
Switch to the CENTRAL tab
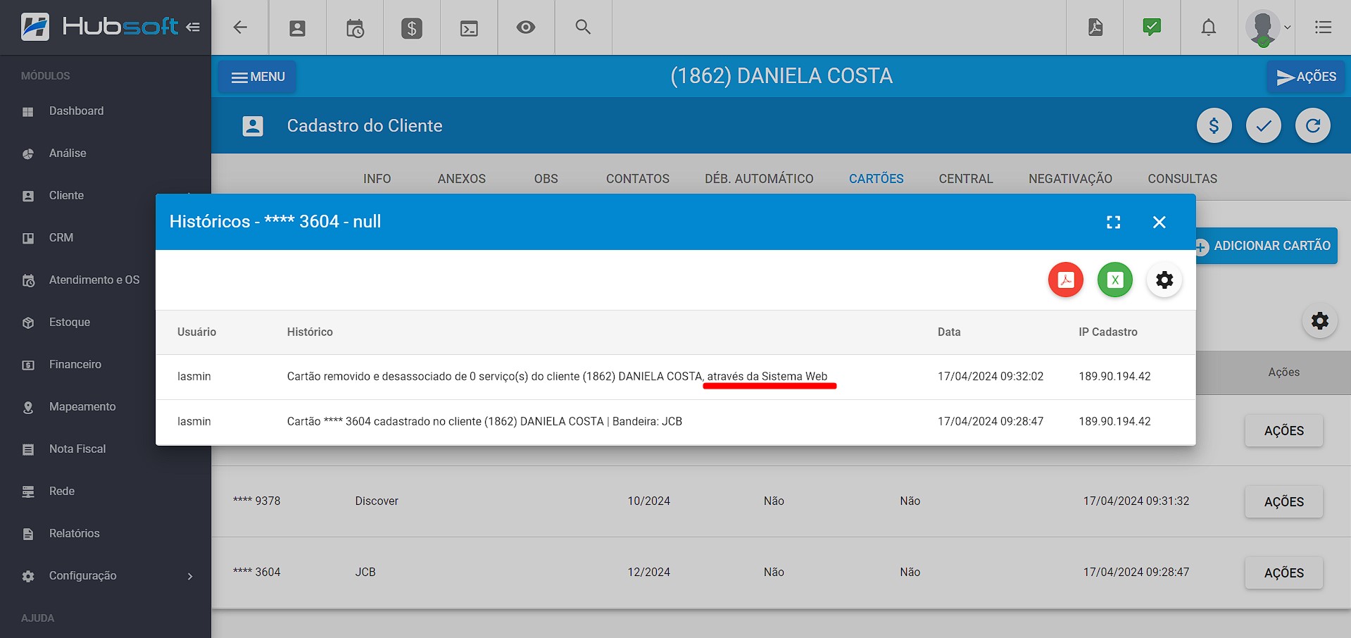click(x=965, y=179)
